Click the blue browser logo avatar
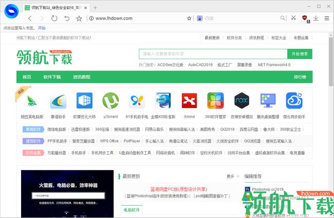Screen dimensions: 334x218 (x=11, y=11)
